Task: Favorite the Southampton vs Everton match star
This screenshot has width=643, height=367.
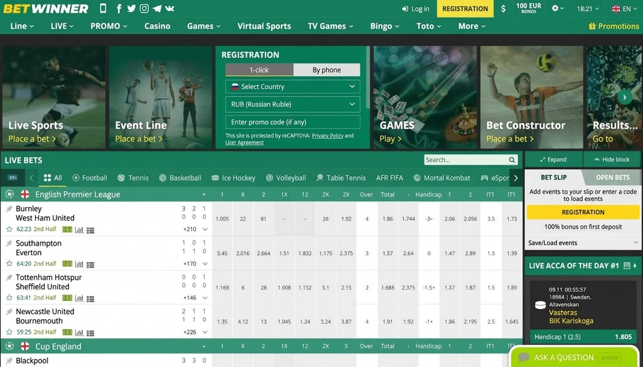Action: [9, 263]
